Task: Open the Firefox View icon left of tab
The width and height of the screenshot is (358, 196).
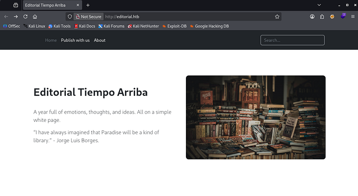Action: [15, 5]
